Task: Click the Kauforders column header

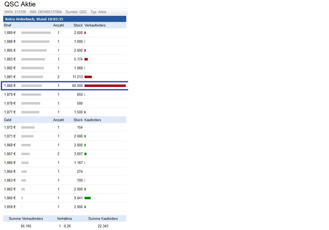Action: 93,120
